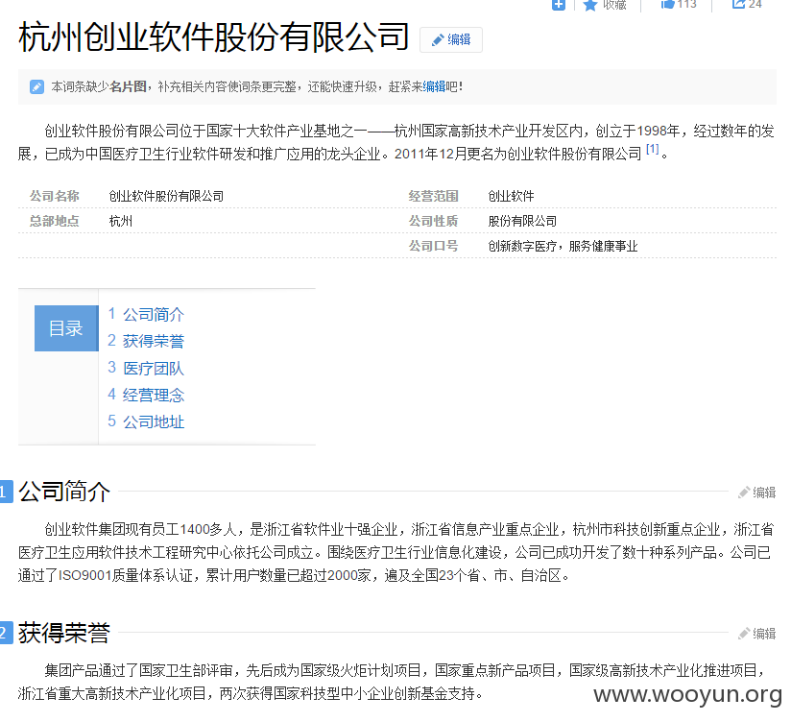Screen dimensions: 791x722
Task: Click the 股份有限公司 company type value
Action: [x=522, y=221]
